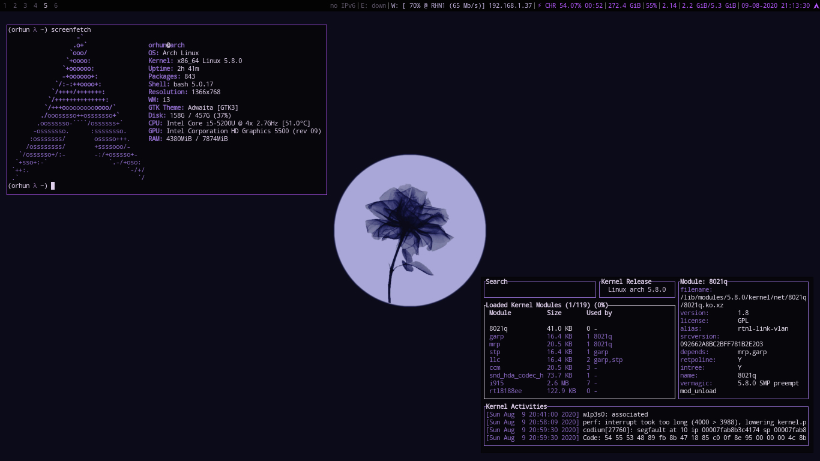
Task: Click the vermagic value '5.8.0 SMP preempt'
Action: pos(768,384)
